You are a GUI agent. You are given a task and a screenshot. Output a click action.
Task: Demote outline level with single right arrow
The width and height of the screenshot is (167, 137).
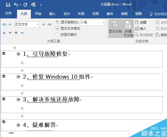tap(43, 24)
